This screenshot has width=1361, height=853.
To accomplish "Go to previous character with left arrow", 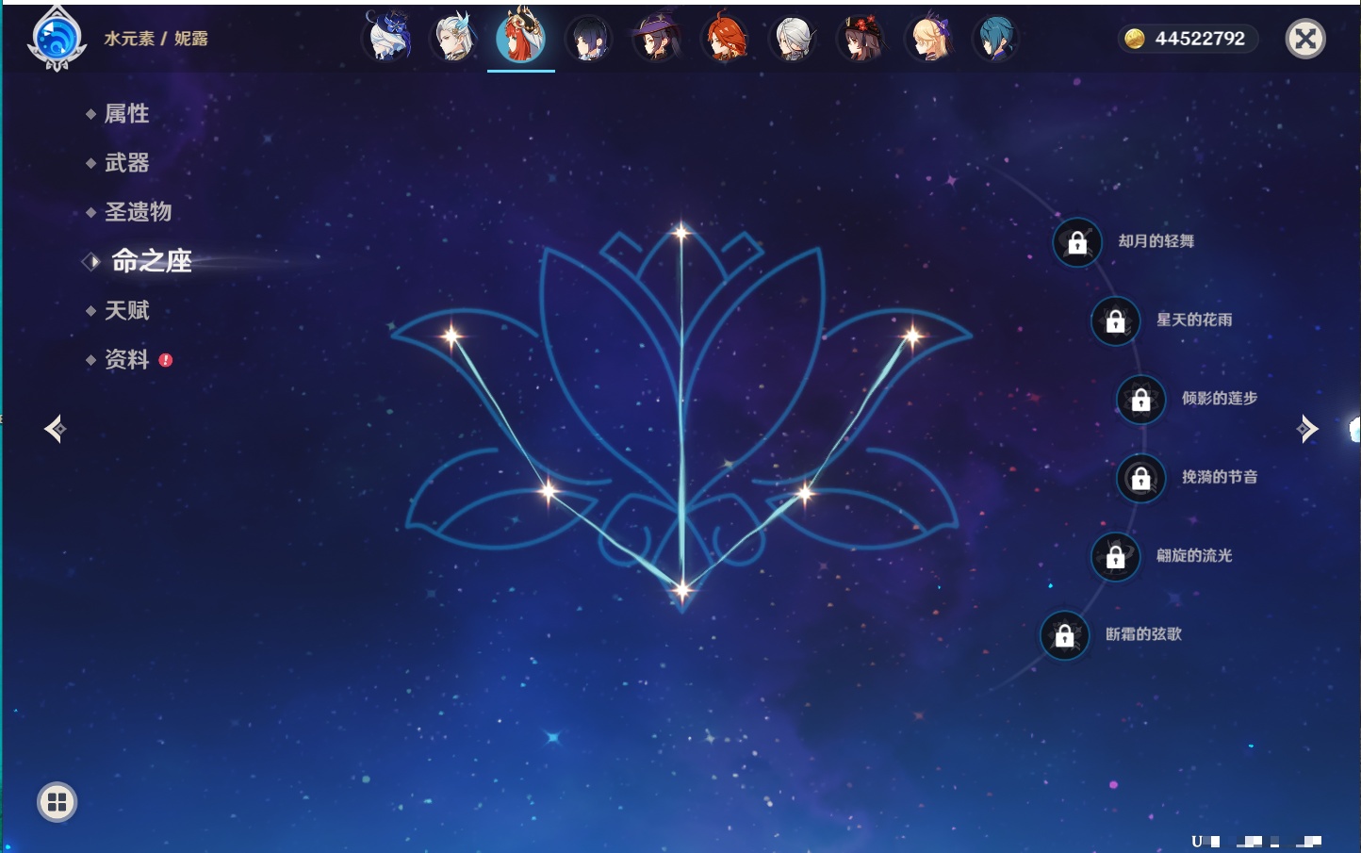I will click(x=55, y=429).
